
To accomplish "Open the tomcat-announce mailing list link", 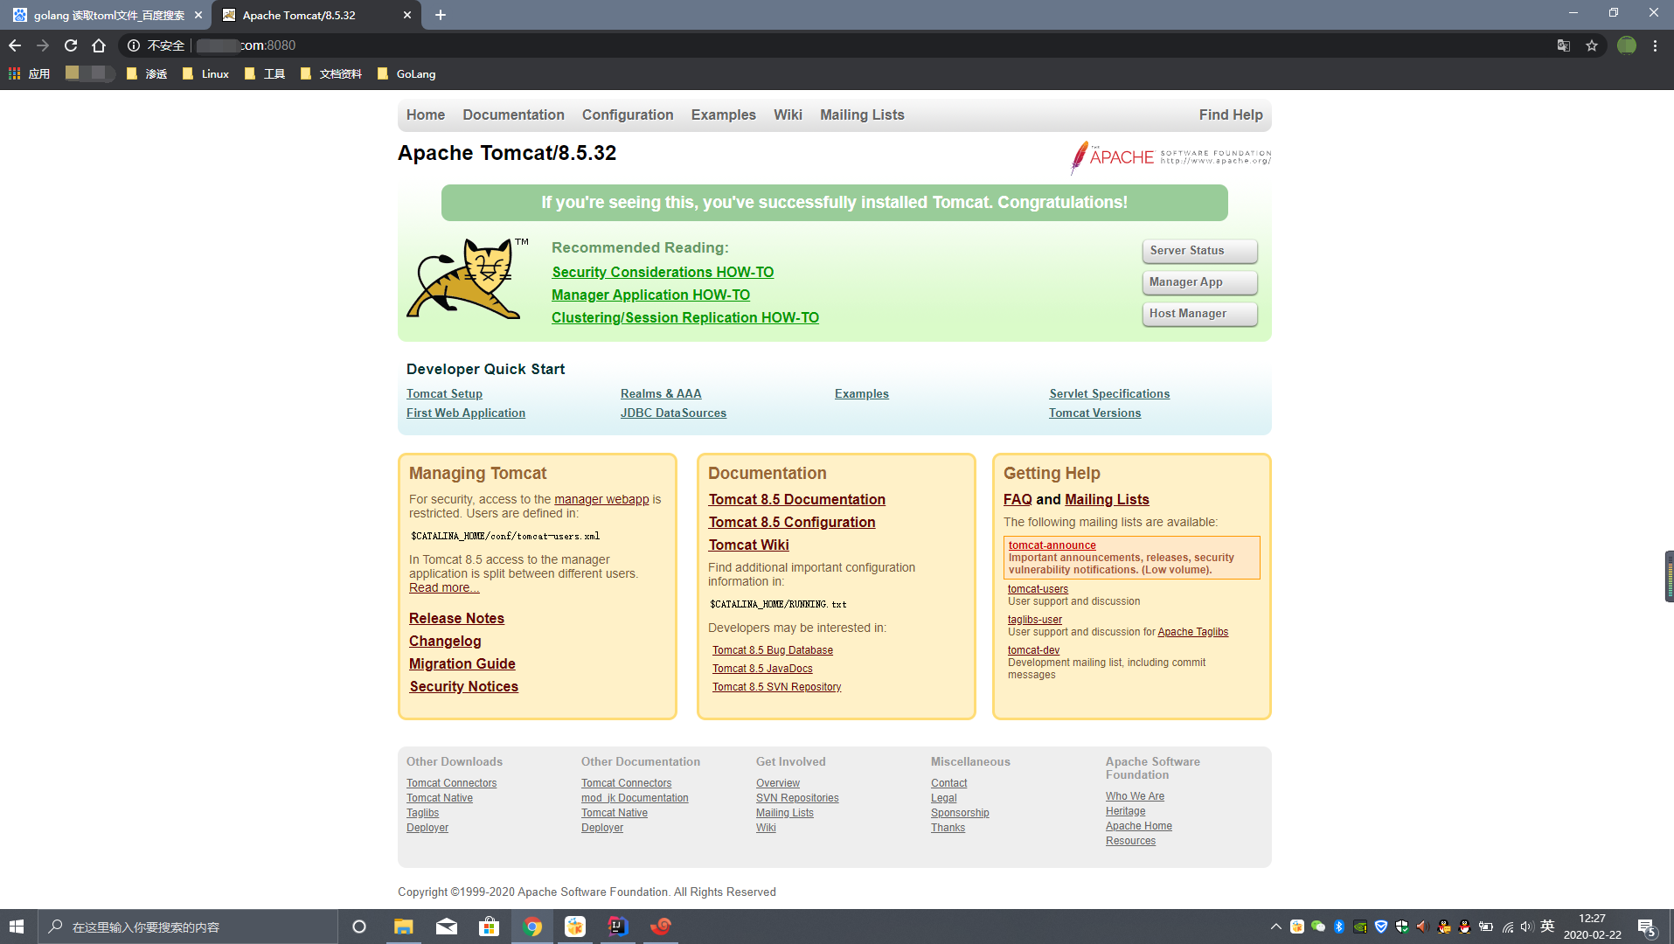I will pos(1052,545).
